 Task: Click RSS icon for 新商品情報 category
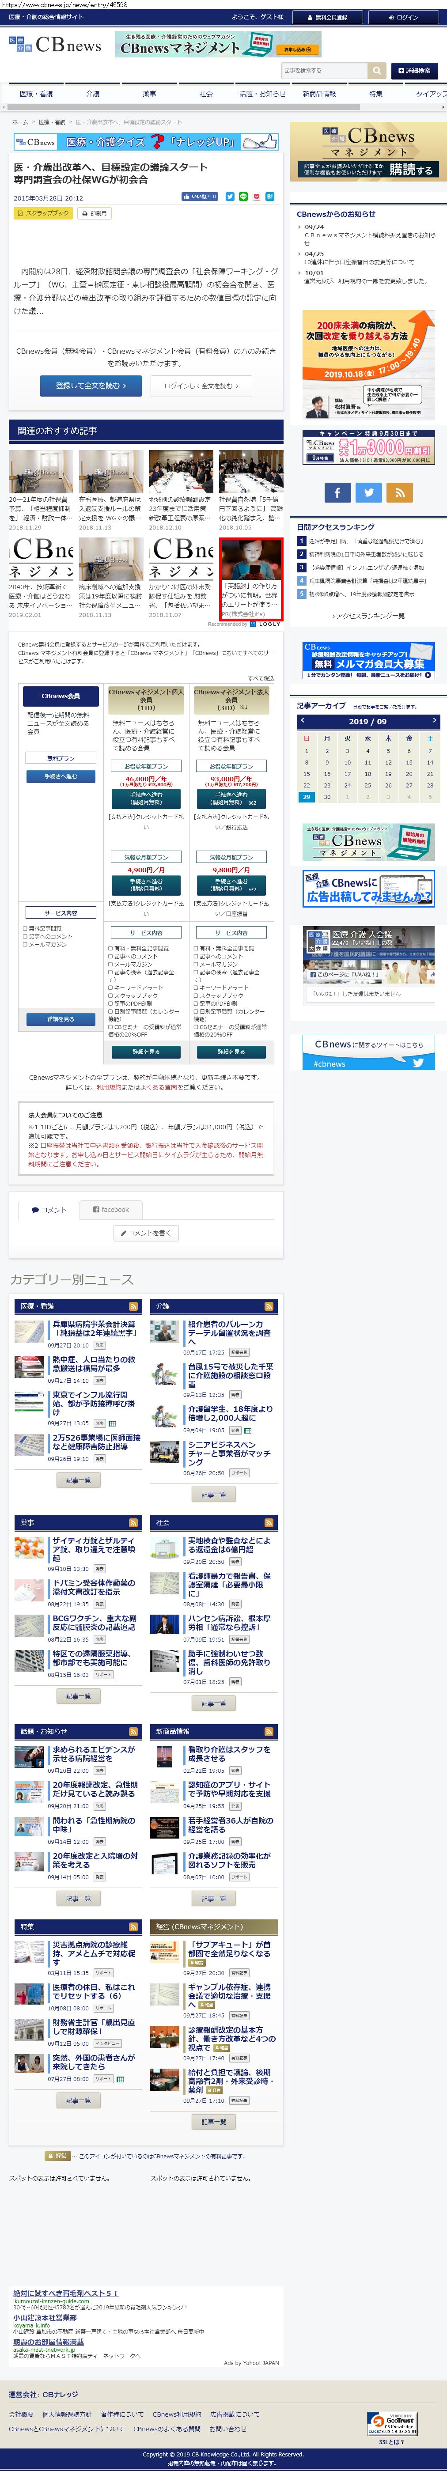tap(269, 1731)
